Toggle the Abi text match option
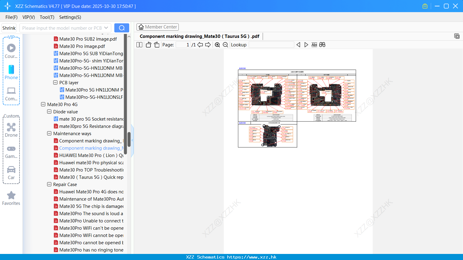Viewport: 463px width, 260px height. point(314,45)
